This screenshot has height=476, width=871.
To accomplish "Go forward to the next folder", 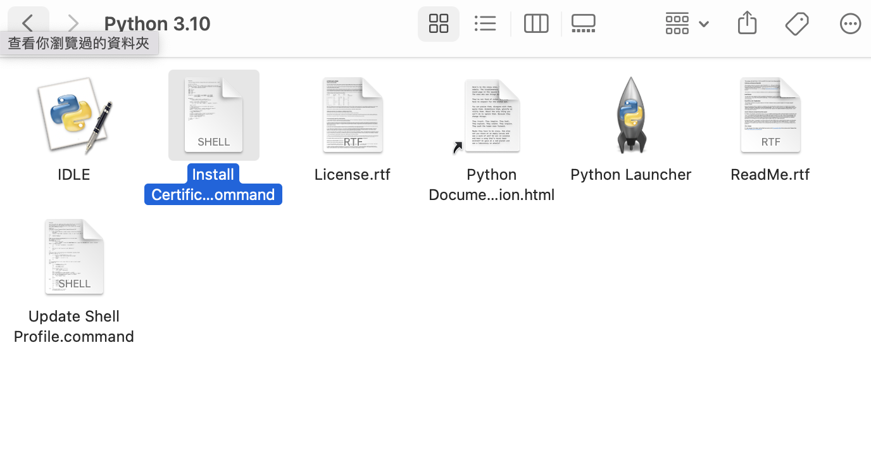I will [73, 24].
